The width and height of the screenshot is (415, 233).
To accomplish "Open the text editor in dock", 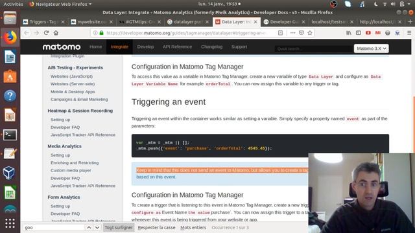I will pyautogui.click(x=10, y=154).
